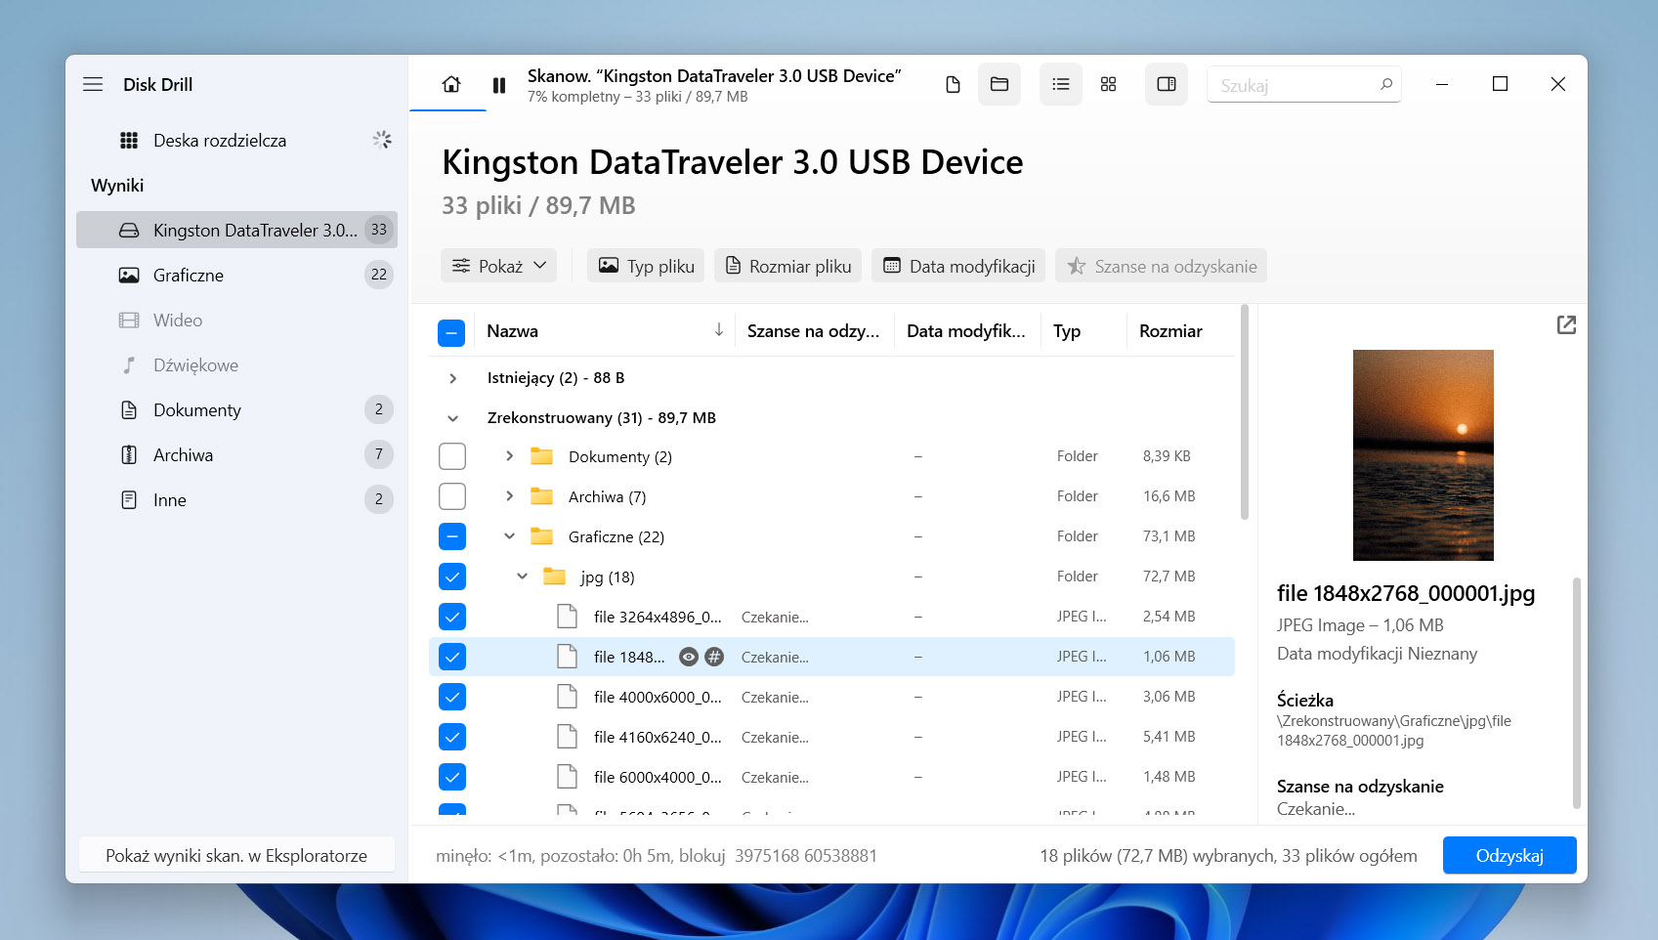This screenshot has width=1658, height=940.
Task: Select Kingston DataTraveler 3.0 in sidebar results
Action: click(x=236, y=230)
